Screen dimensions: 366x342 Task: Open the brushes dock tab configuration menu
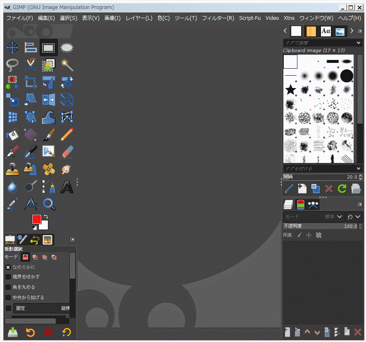click(x=360, y=31)
